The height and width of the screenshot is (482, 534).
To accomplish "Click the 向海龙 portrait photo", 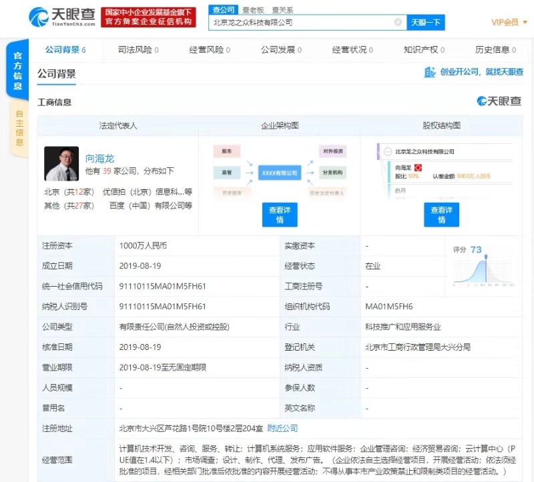I will [x=61, y=163].
